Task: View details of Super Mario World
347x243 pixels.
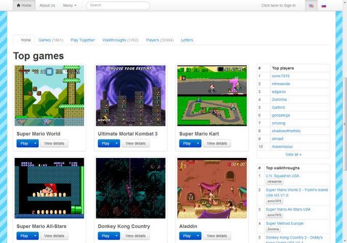Action: [54, 143]
